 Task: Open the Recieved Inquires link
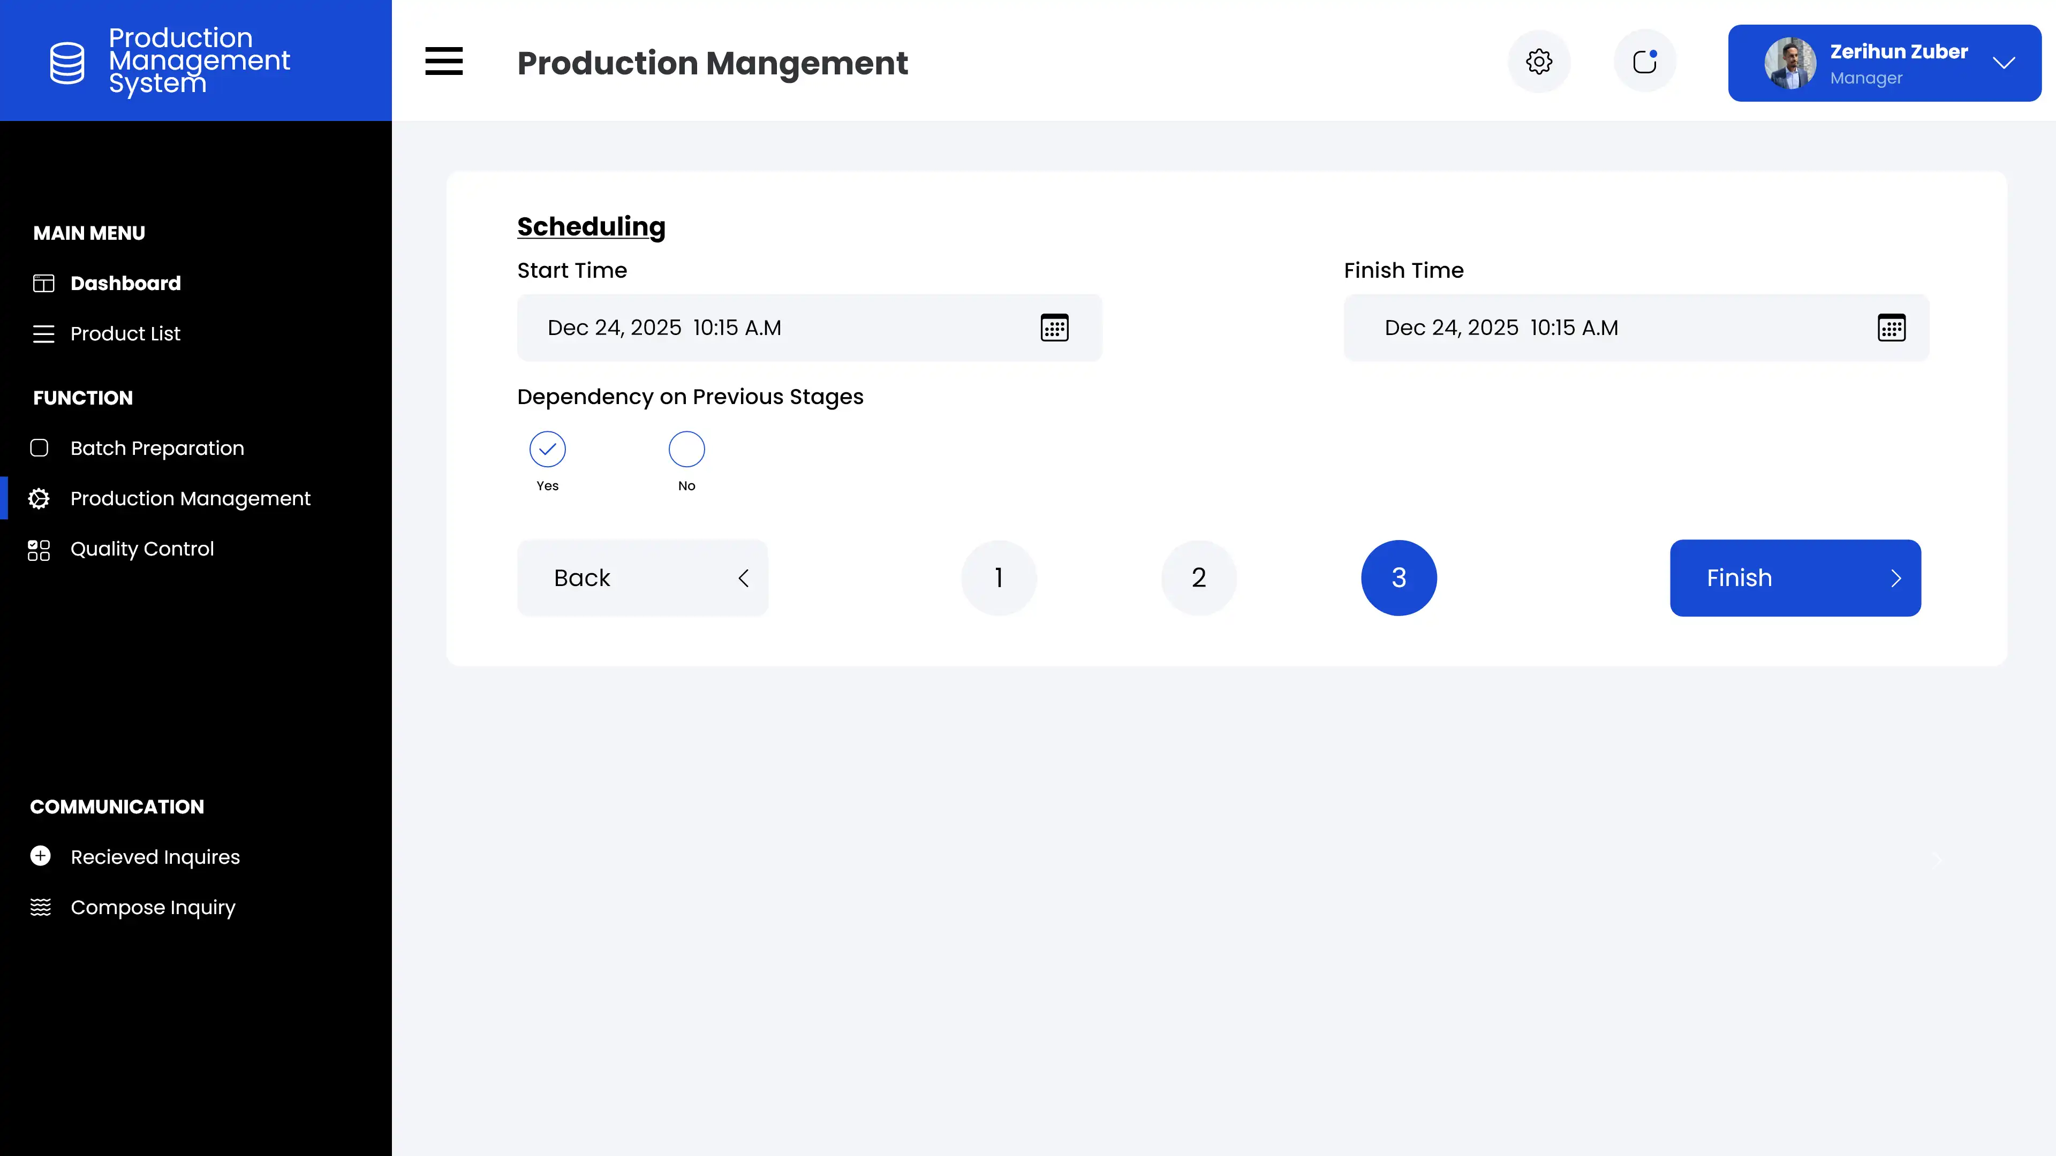click(x=155, y=857)
